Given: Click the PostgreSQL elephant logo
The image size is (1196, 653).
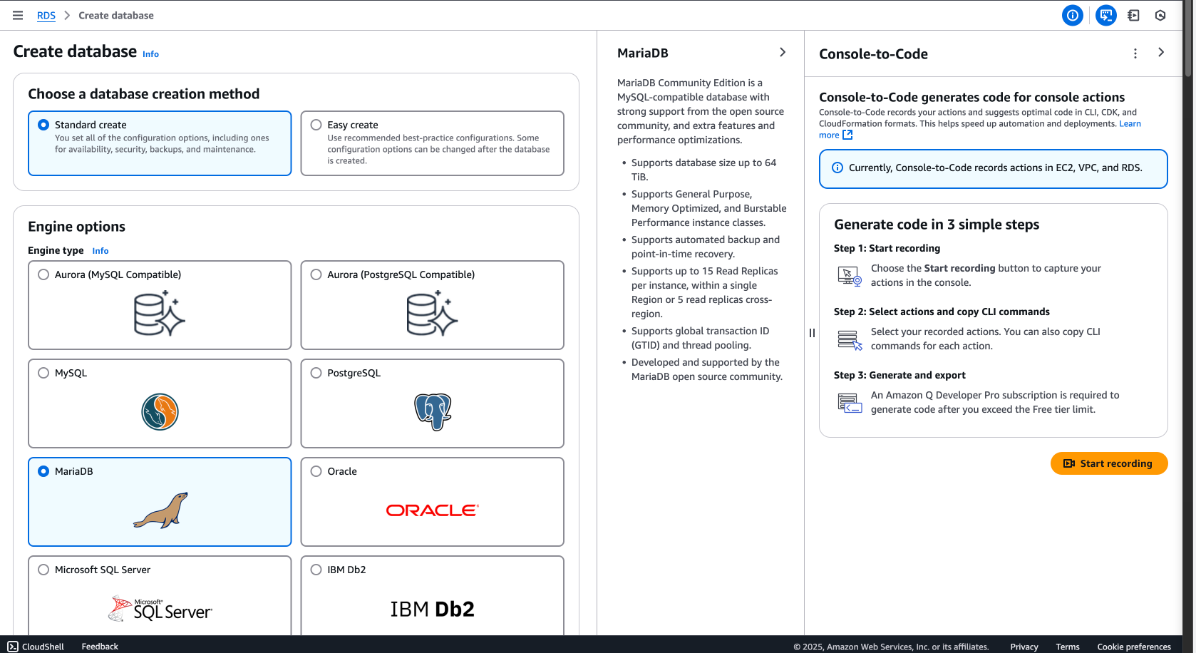Looking at the screenshot, I should click(x=433, y=412).
